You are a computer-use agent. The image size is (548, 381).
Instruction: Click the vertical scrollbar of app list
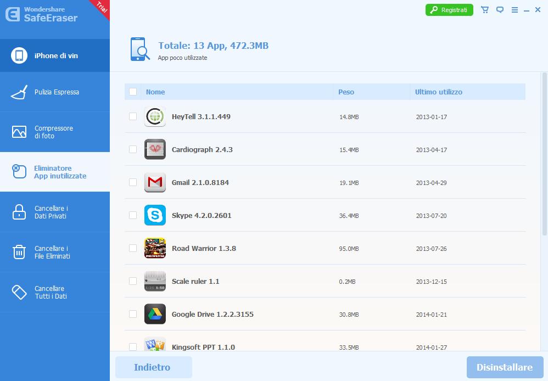point(544,154)
